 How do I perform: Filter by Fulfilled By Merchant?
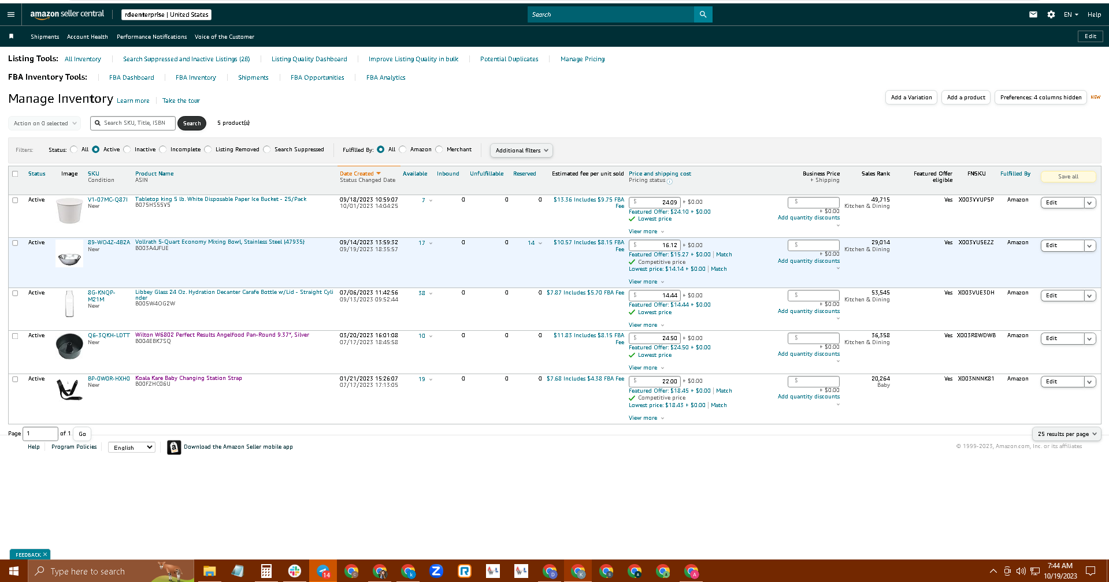pyautogui.click(x=439, y=150)
